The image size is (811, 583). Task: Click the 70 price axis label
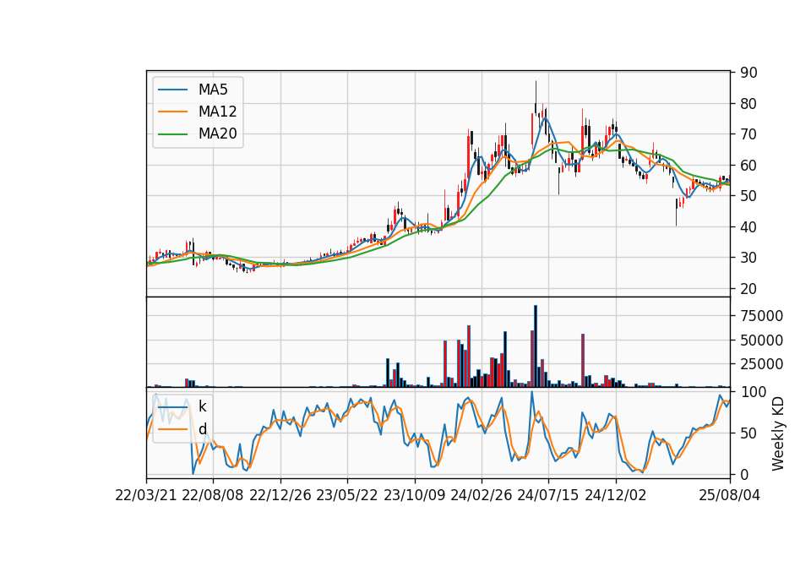tap(748, 134)
